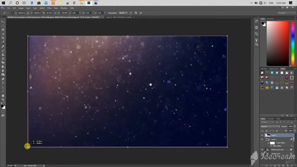Select the Pen tool

(3, 79)
